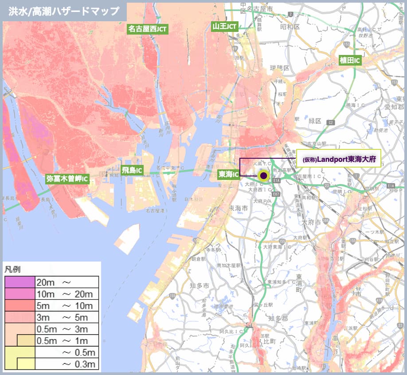Pick the 10m～20m pink legend swatch
Image resolution: width=407 pixels, height=375 pixels.
pos(20,293)
